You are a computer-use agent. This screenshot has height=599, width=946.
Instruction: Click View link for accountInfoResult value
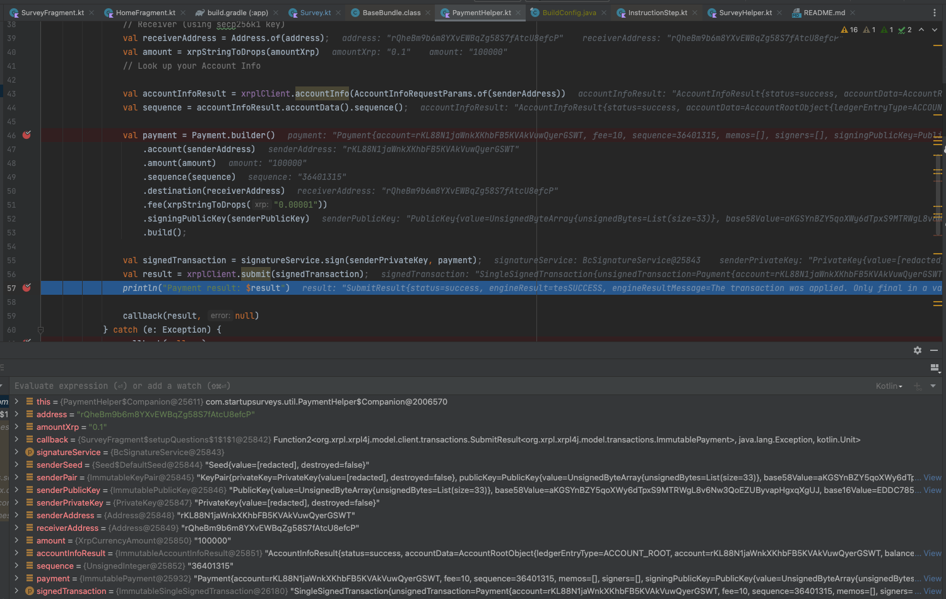tap(932, 554)
